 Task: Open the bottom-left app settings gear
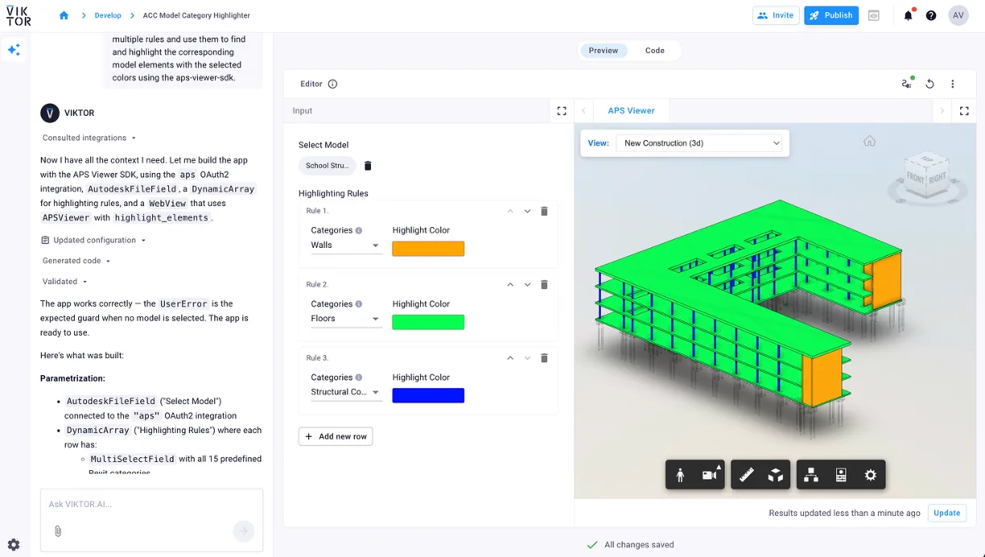click(x=14, y=544)
